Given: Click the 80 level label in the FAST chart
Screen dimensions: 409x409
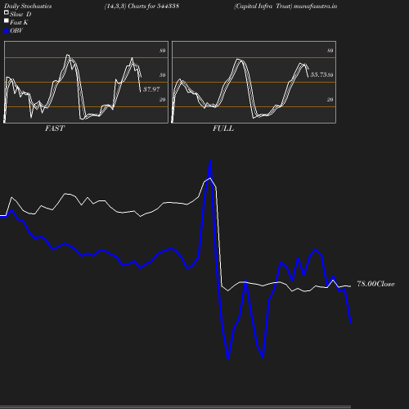Looking at the screenshot, I should (x=163, y=51).
